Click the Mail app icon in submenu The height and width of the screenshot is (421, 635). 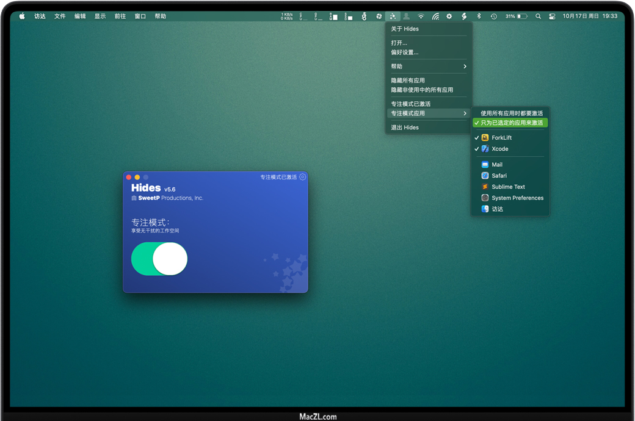point(485,165)
